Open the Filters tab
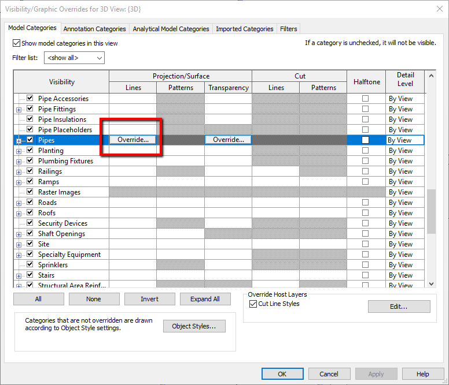Image resolution: width=449 pixels, height=385 pixels. pos(288,29)
